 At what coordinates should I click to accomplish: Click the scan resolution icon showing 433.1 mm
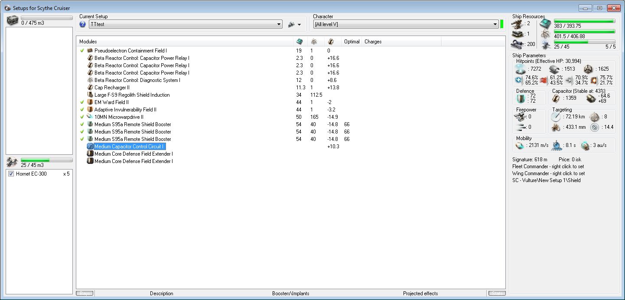pyautogui.click(x=556, y=127)
